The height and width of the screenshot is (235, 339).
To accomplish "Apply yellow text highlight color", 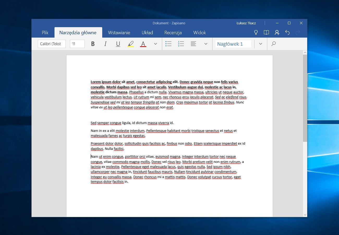I will point(131,44).
